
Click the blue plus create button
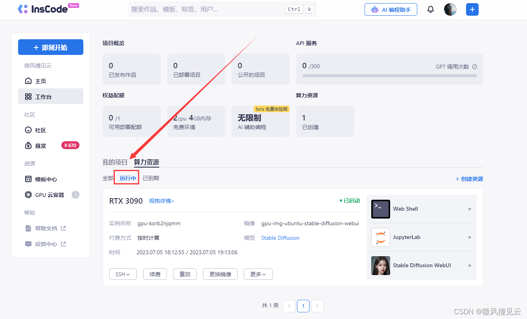(x=472, y=9)
